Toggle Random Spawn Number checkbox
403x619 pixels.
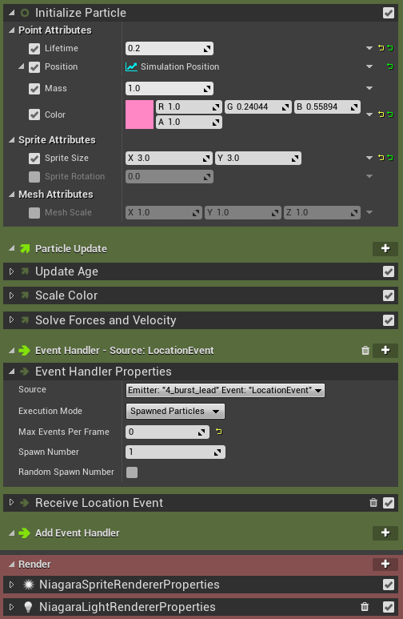click(132, 472)
